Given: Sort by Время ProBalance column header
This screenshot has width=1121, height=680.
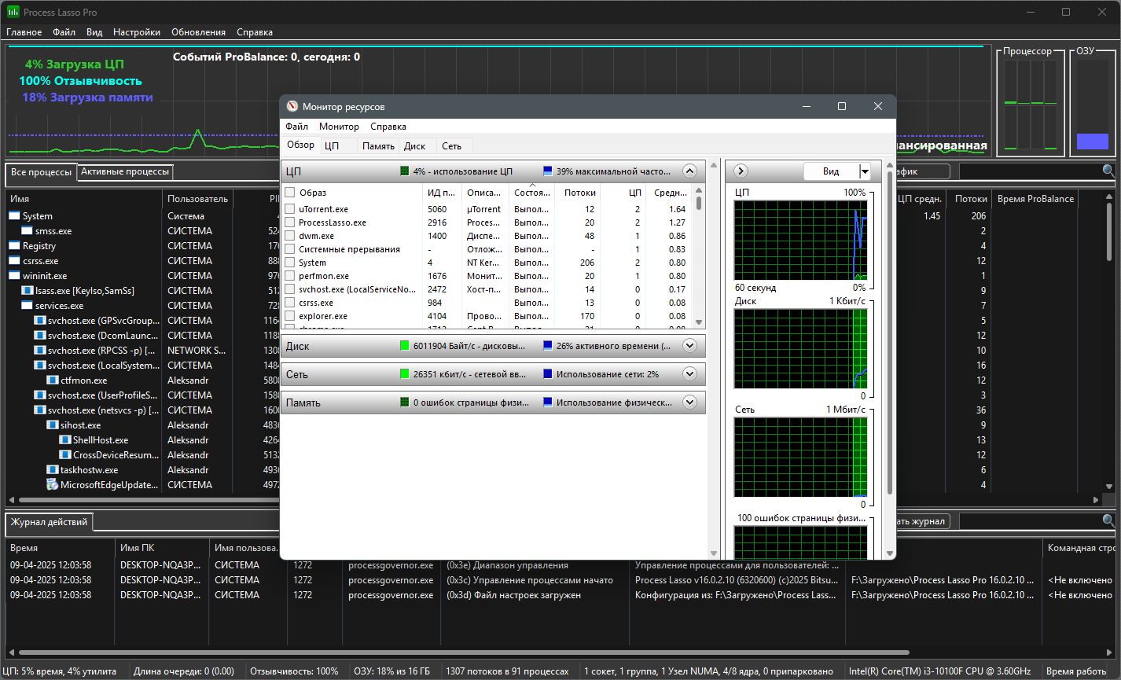Looking at the screenshot, I should [1035, 199].
